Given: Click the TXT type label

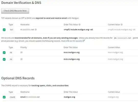Looking at the screenshot, I should pos(11,30).
